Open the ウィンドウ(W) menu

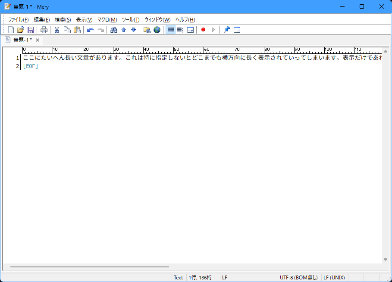pyautogui.click(x=157, y=20)
